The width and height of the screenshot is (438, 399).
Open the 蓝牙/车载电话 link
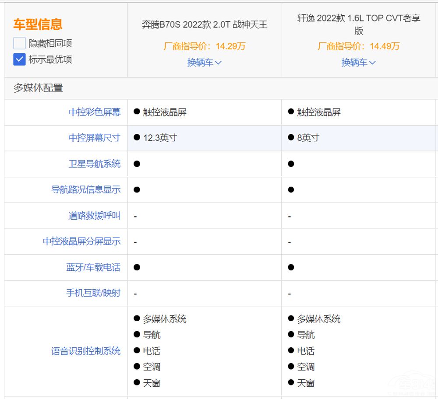point(93,267)
